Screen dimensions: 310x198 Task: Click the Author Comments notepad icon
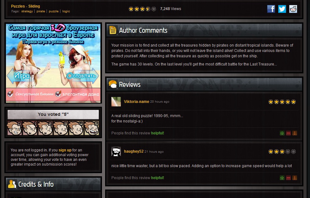pos(113,30)
